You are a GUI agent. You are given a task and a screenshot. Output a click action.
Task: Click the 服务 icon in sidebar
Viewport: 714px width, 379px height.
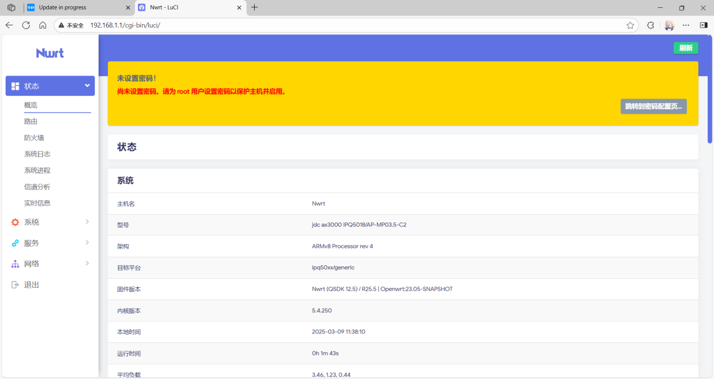(x=15, y=243)
